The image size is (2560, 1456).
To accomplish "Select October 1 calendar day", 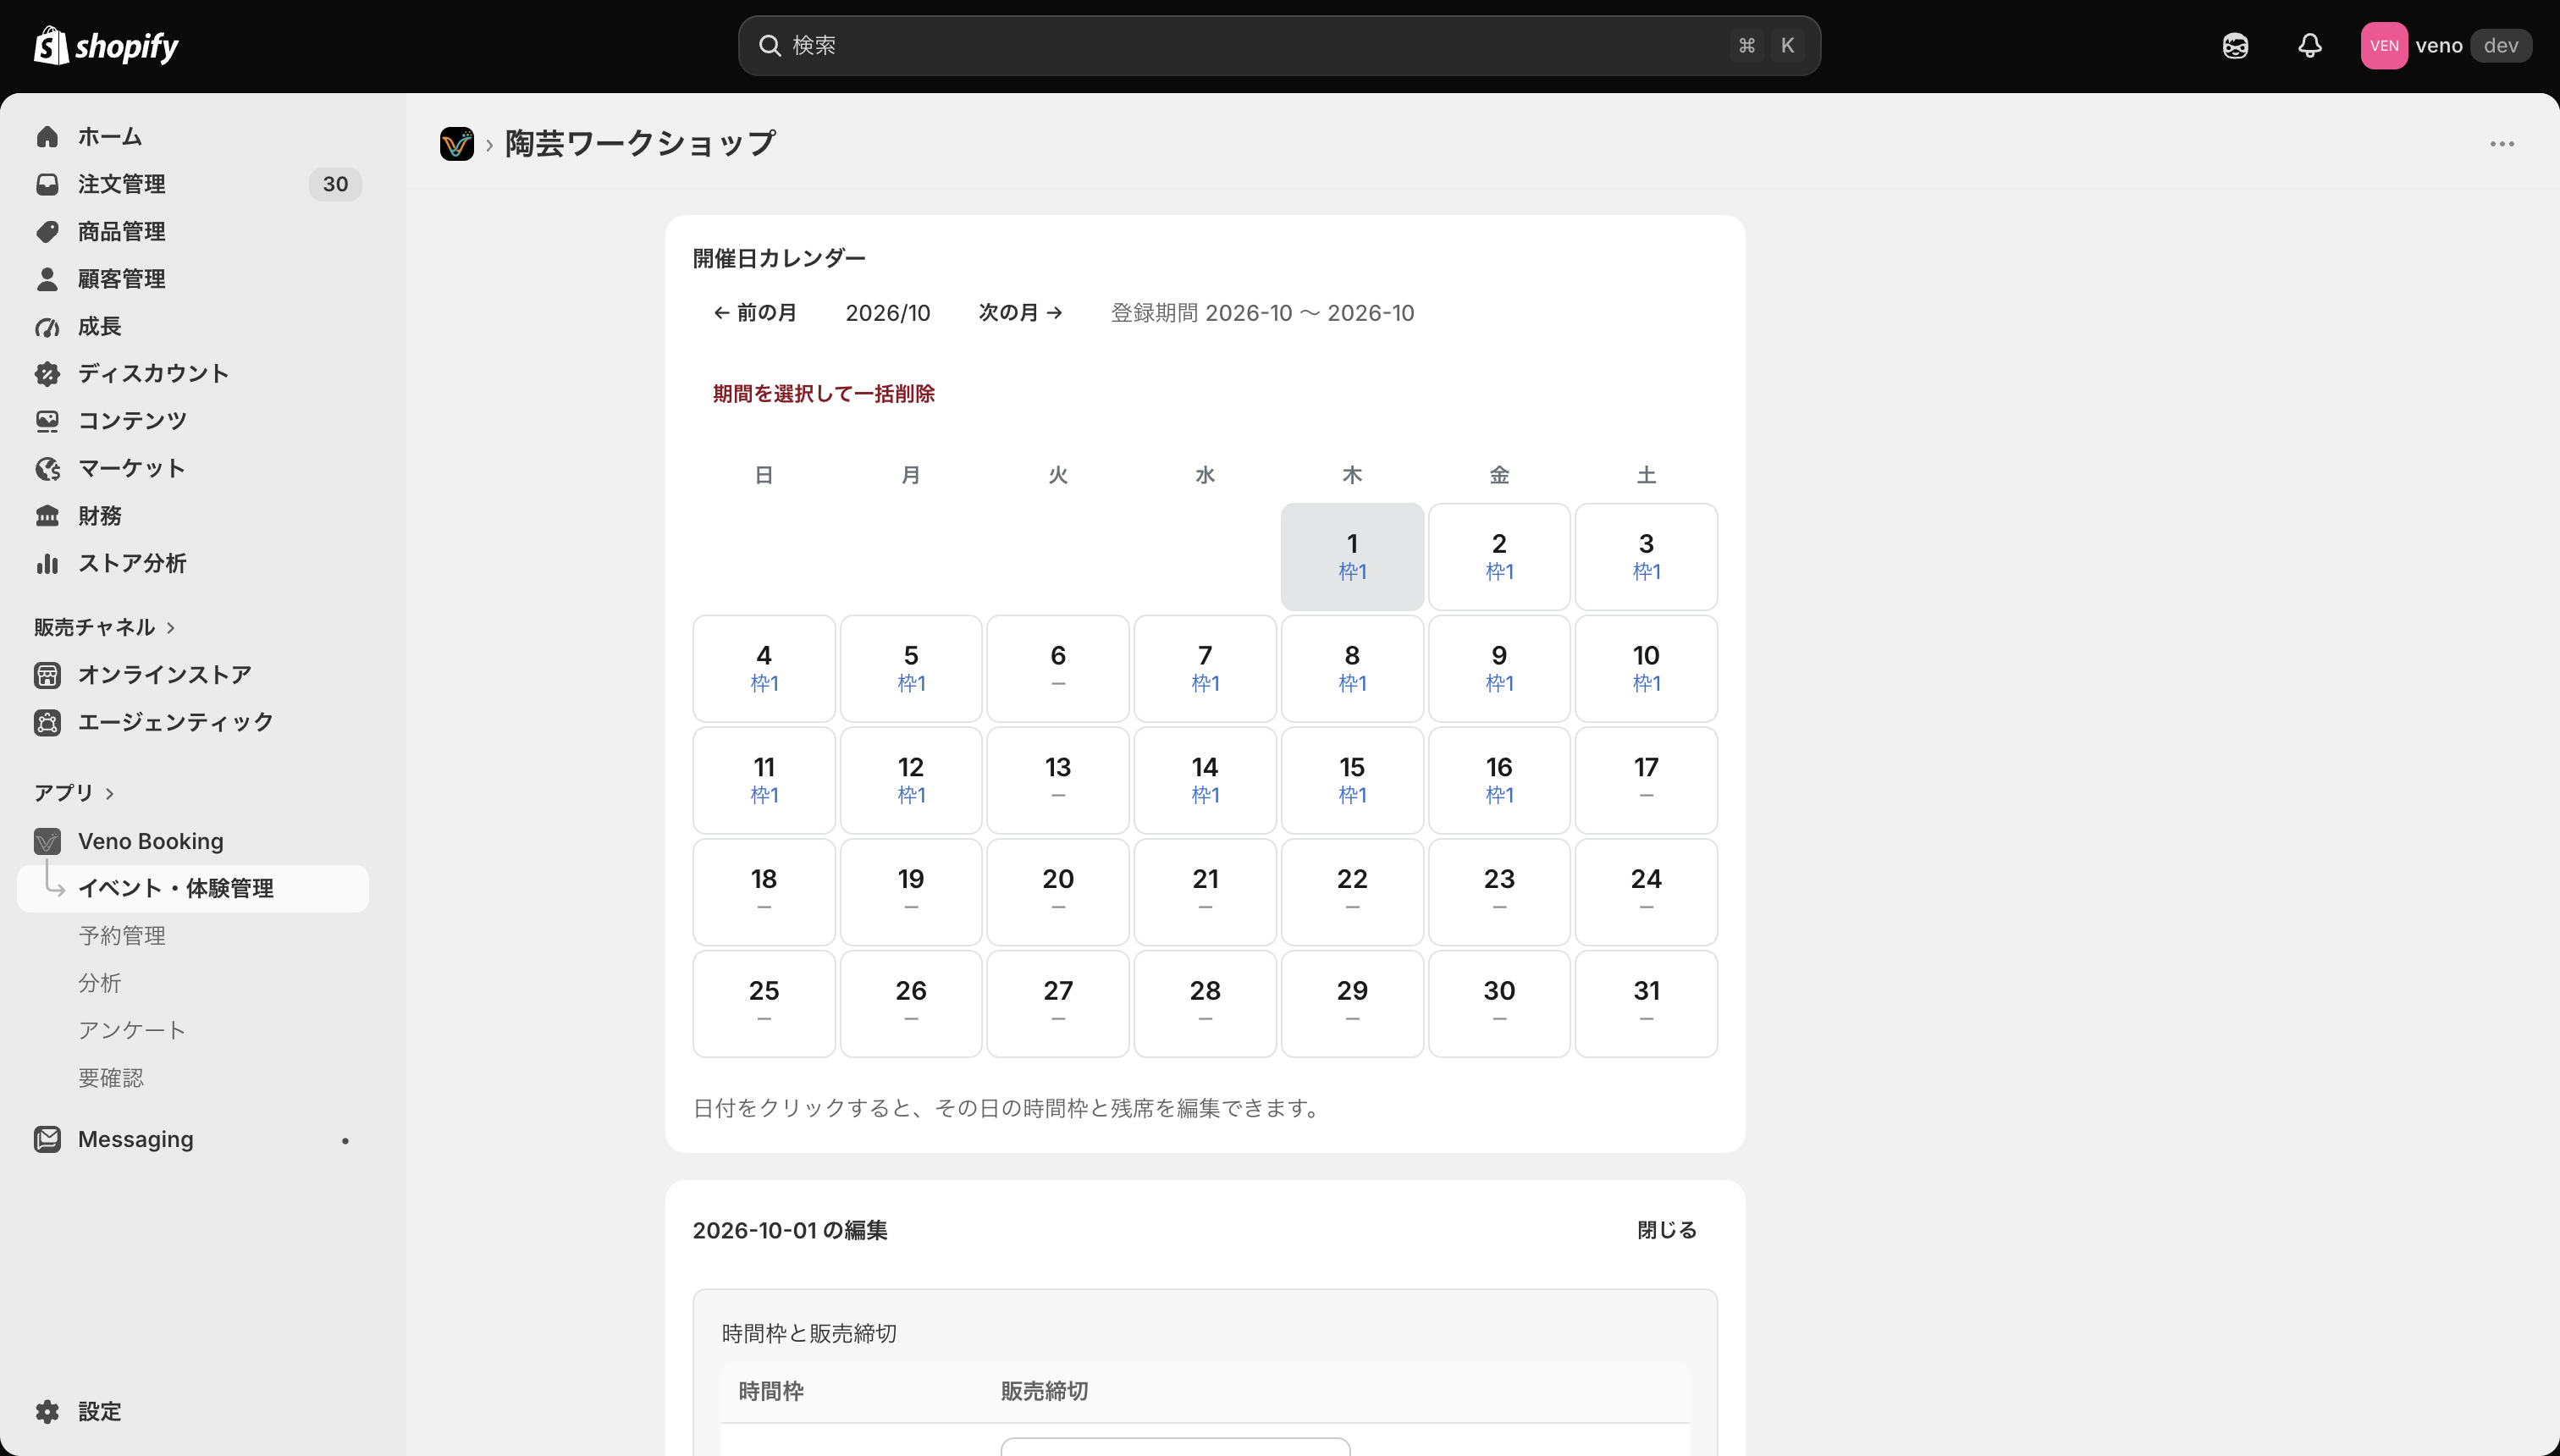I will point(1352,557).
